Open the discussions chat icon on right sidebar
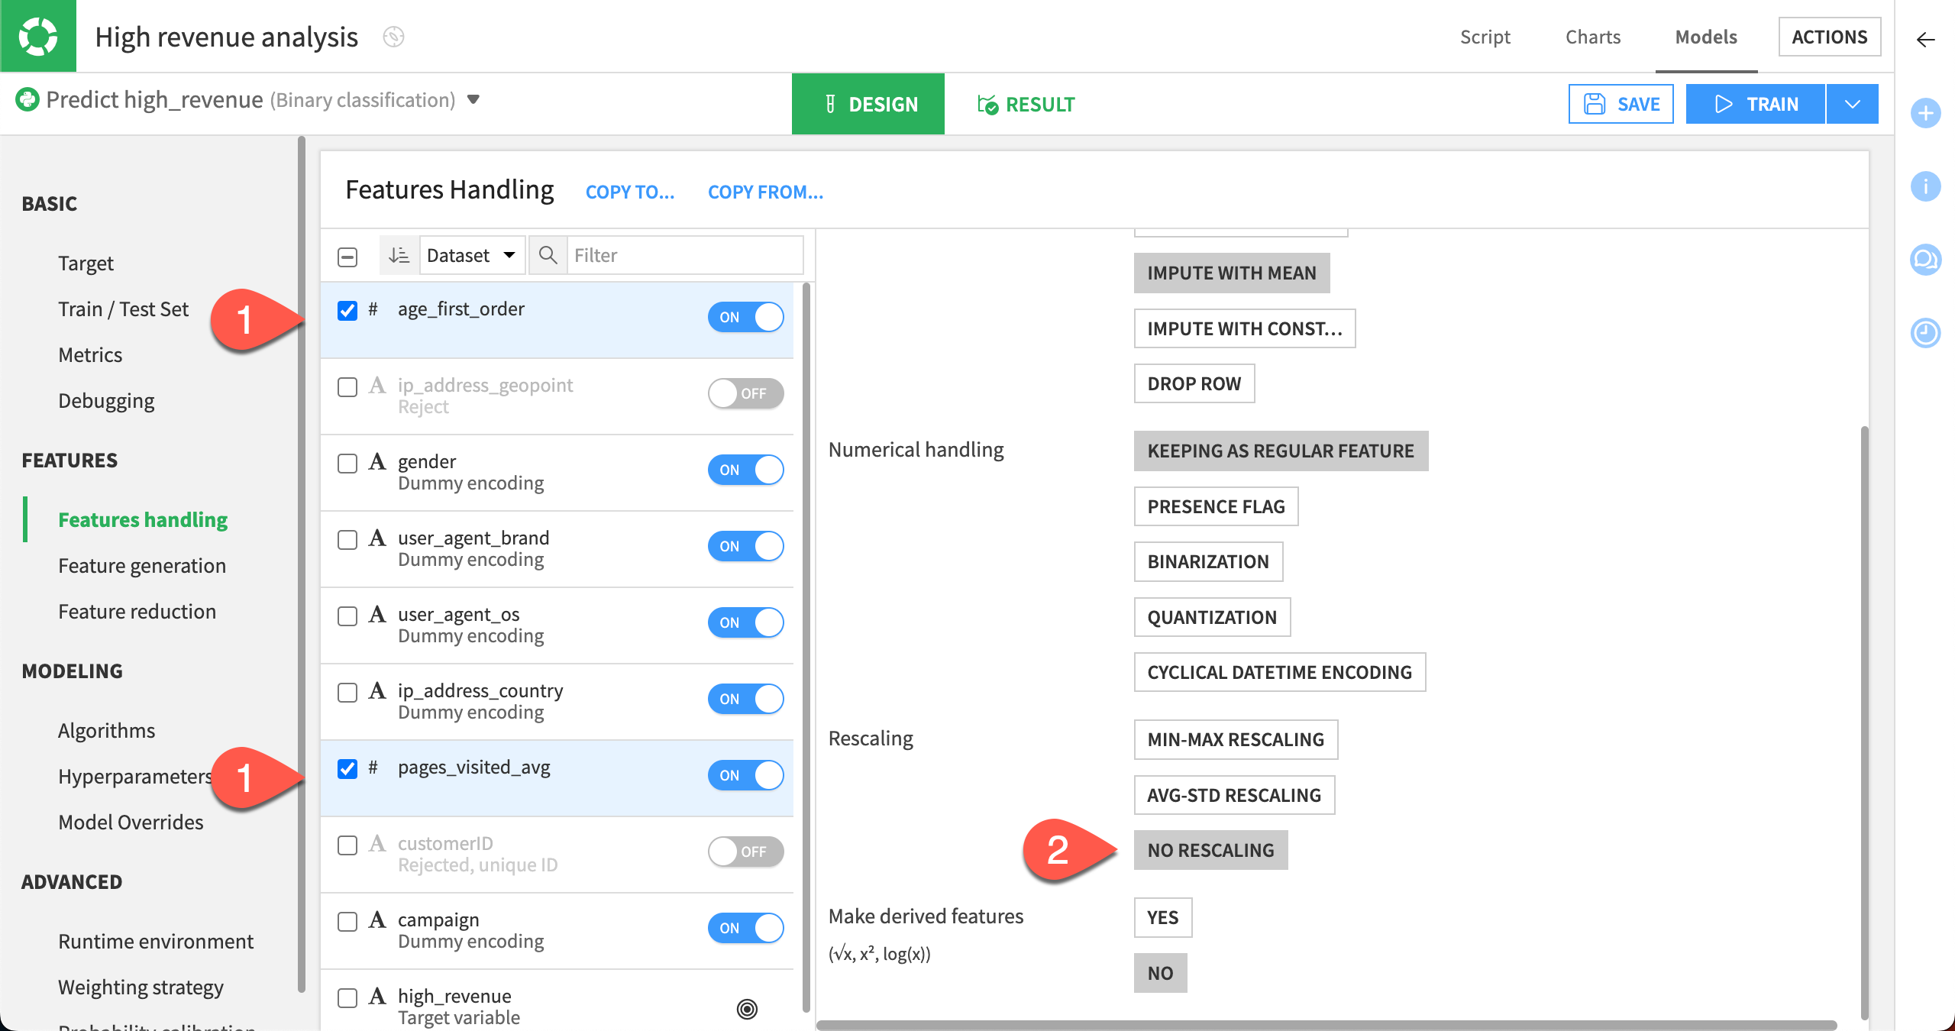The height and width of the screenshot is (1031, 1955). (1926, 259)
